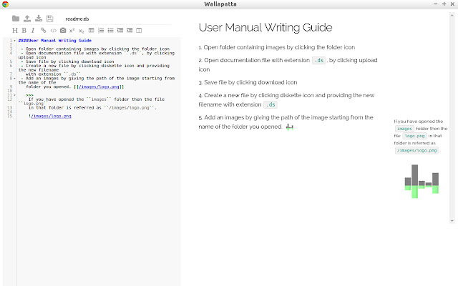Insert code with the code icon
Screen dimensions: 458x286
(53, 30)
